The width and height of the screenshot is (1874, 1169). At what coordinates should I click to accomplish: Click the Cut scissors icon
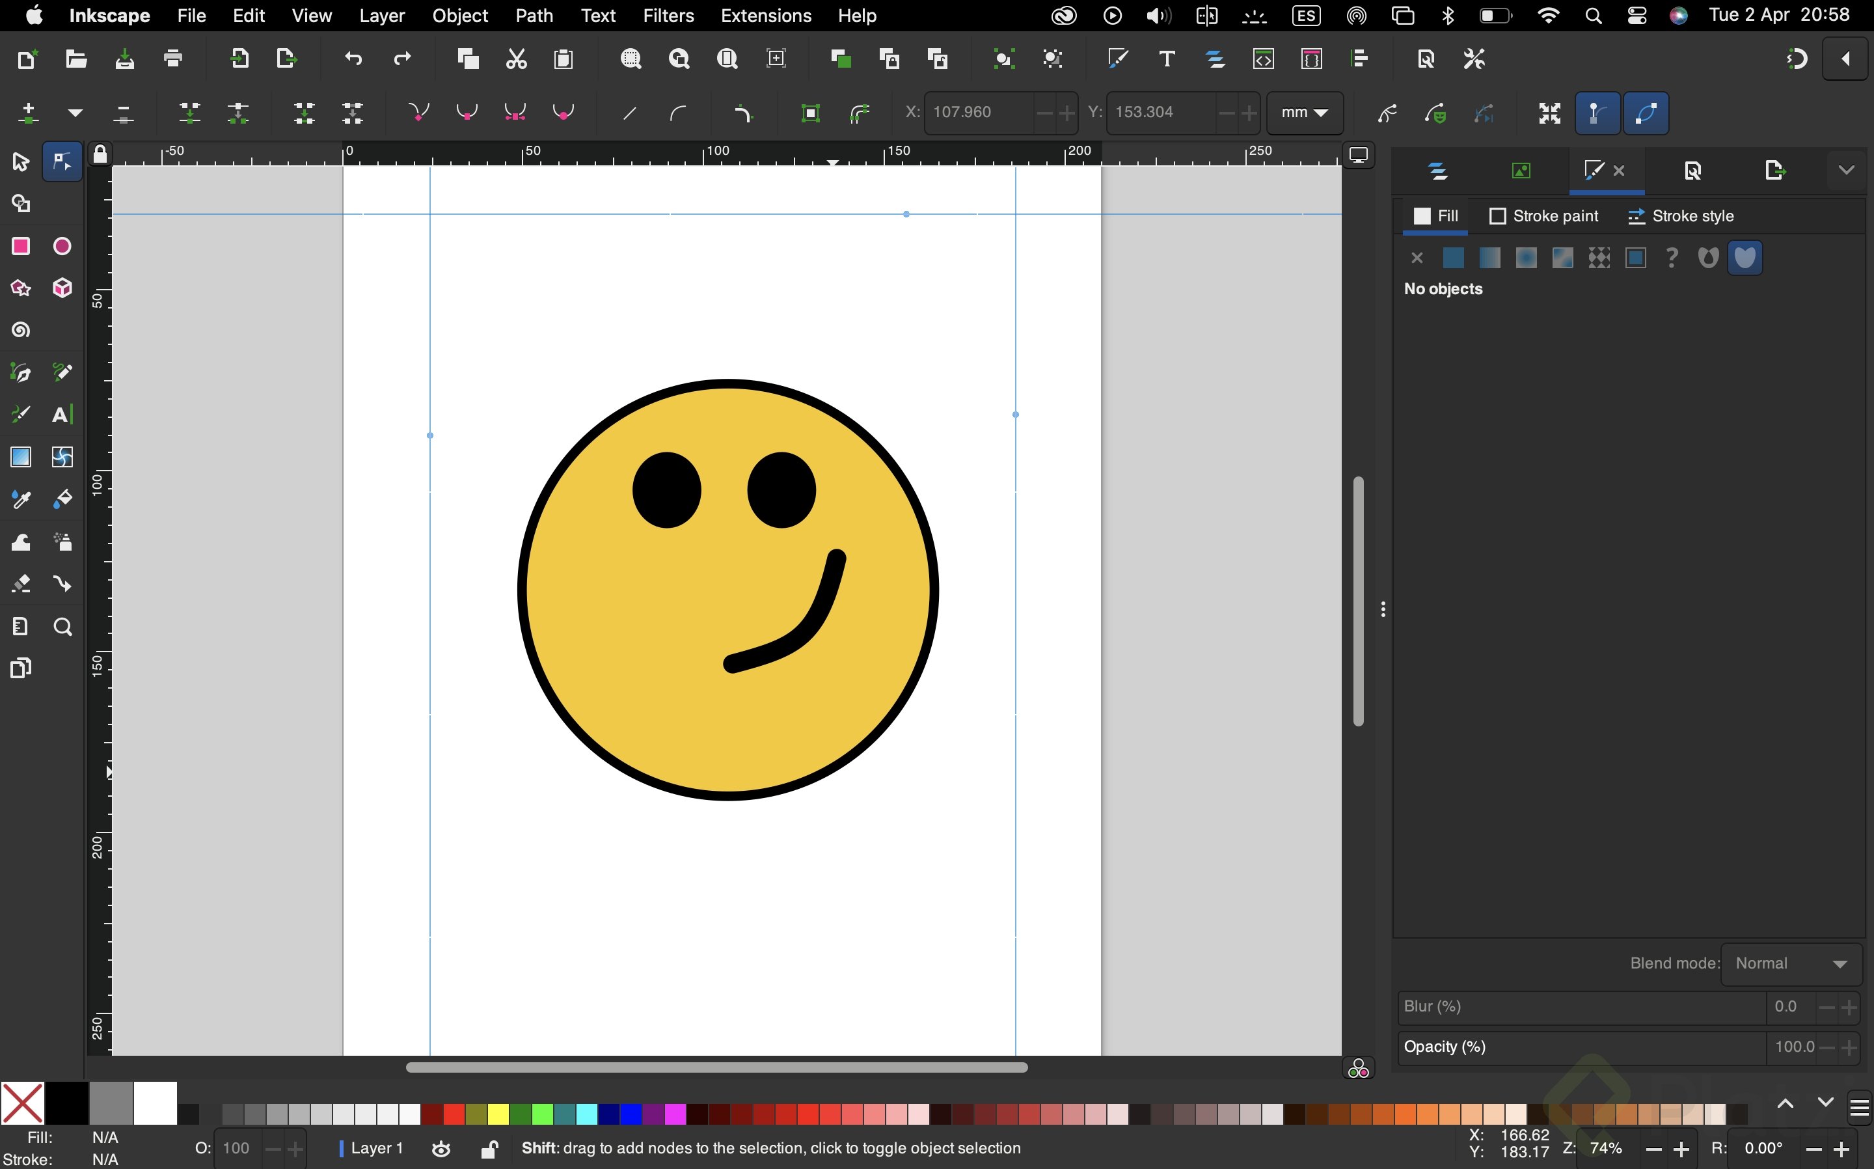coord(516,59)
